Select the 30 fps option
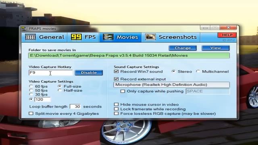Viewport: 258px width, 145px height. (x=31, y=94)
